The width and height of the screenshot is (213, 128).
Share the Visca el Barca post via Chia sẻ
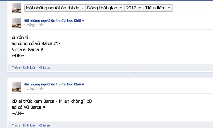point(44,68)
